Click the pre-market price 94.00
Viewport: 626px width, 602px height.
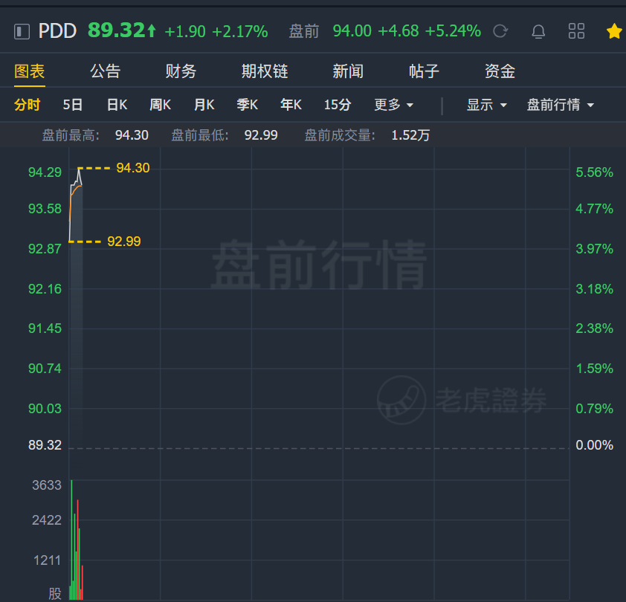click(352, 31)
